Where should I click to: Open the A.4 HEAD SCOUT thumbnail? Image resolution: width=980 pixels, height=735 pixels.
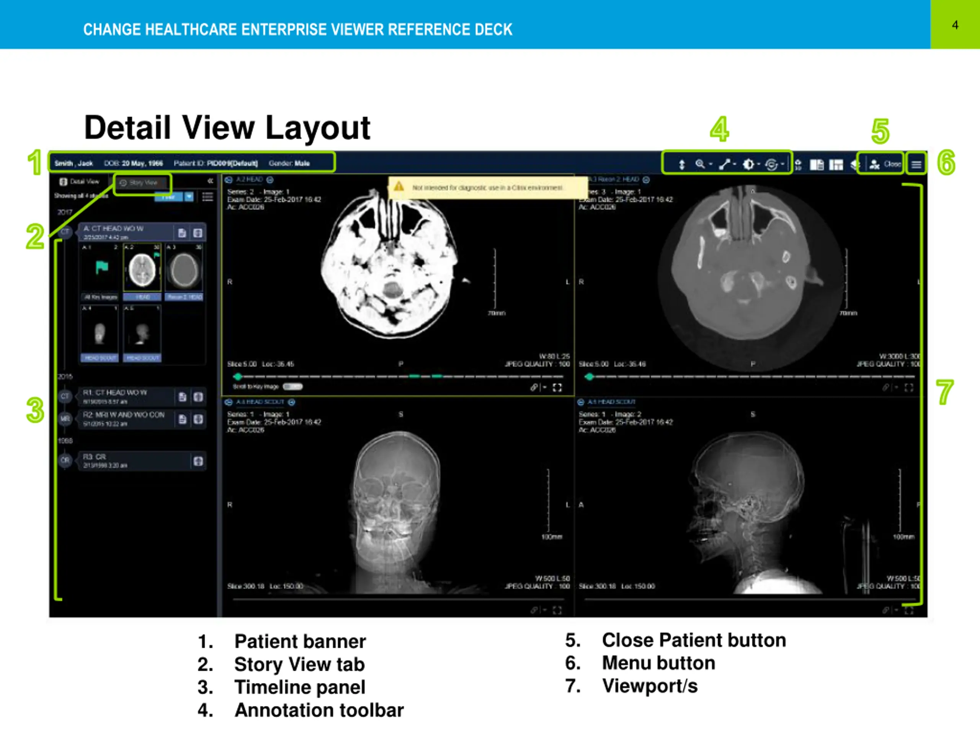[x=100, y=333]
